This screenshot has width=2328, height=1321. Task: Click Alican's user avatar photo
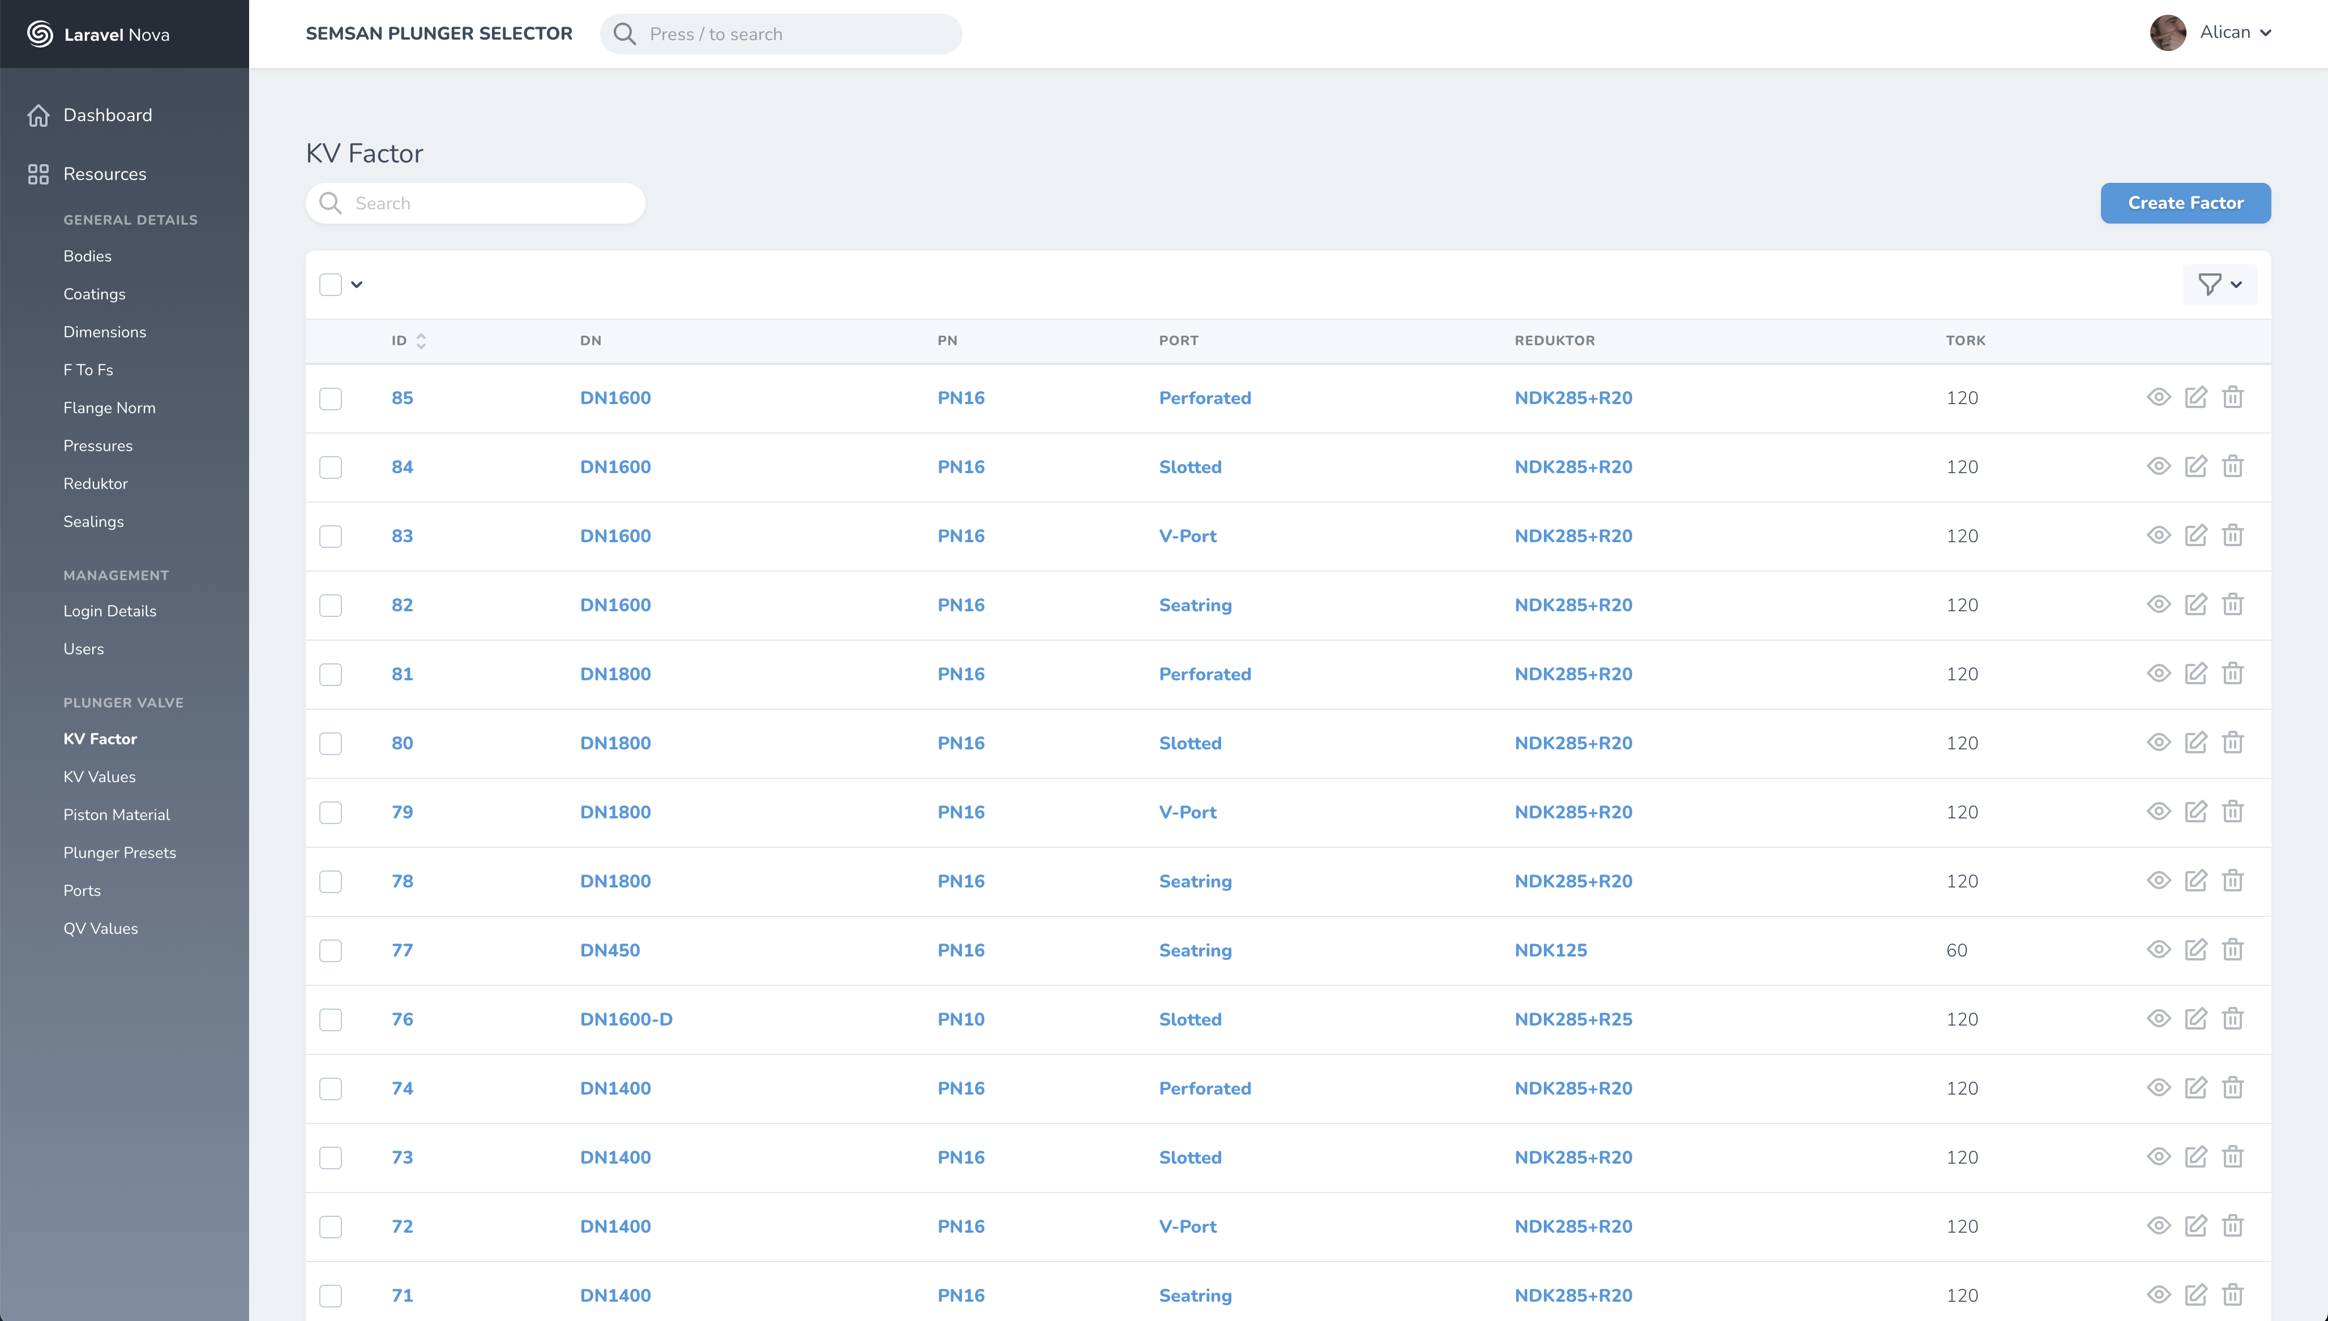click(2168, 33)
